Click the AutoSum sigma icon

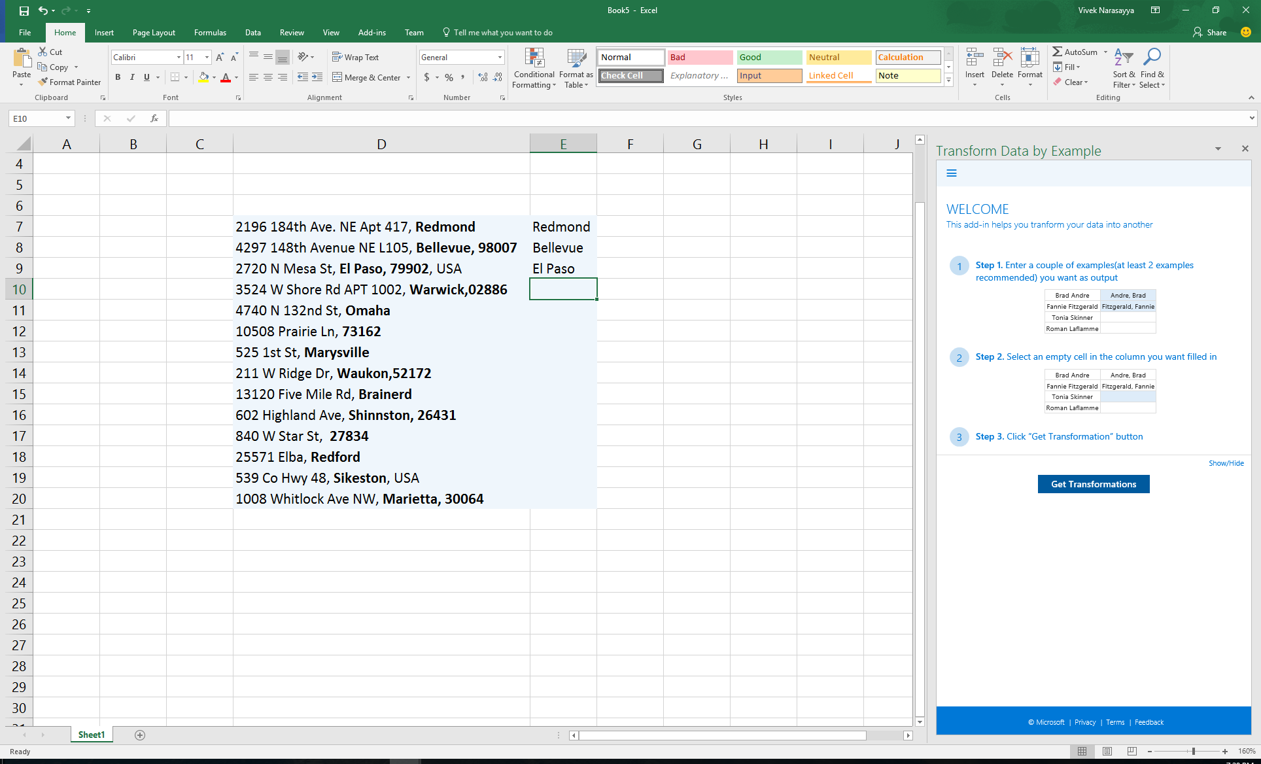[x=1057, y=52]
